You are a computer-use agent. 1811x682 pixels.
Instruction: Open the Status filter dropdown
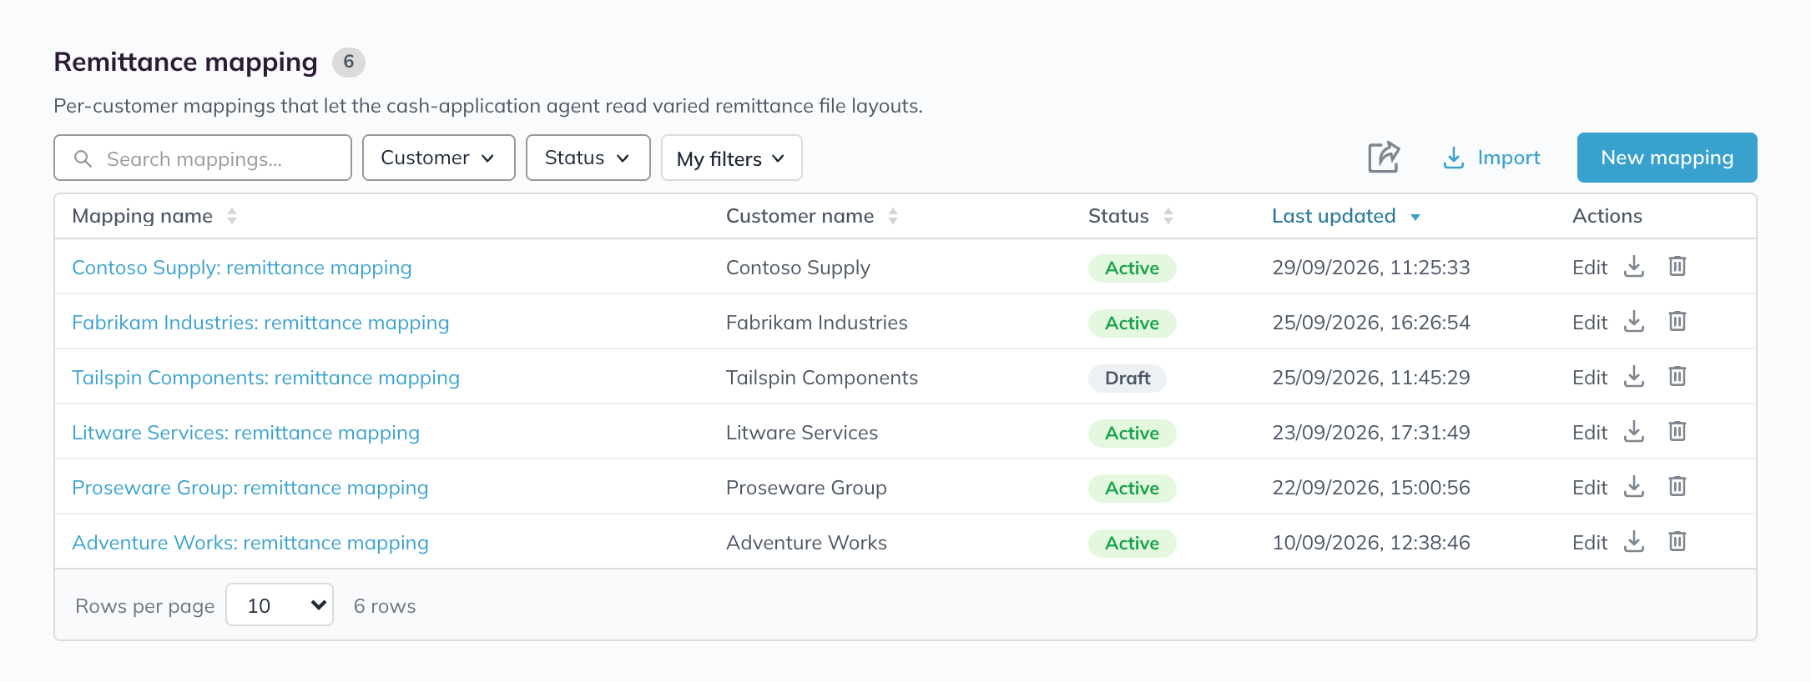tap(588, 158)
